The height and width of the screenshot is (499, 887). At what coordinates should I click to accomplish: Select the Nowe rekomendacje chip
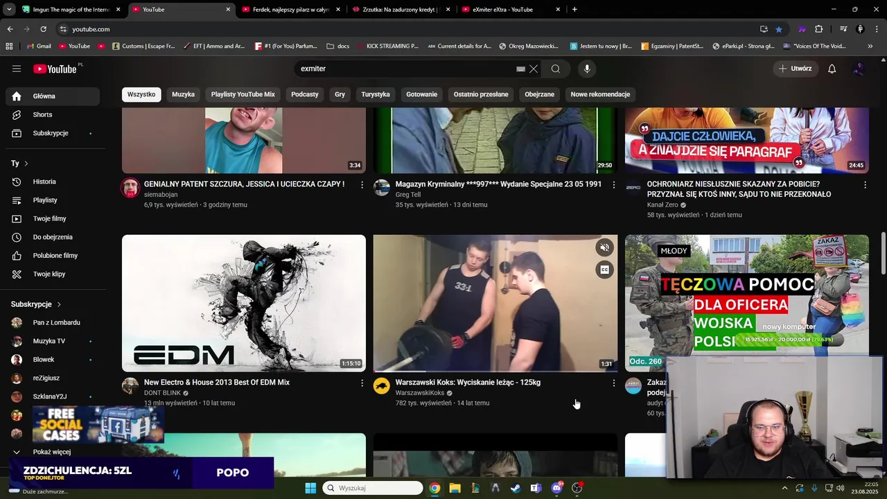tap(600, 94)
